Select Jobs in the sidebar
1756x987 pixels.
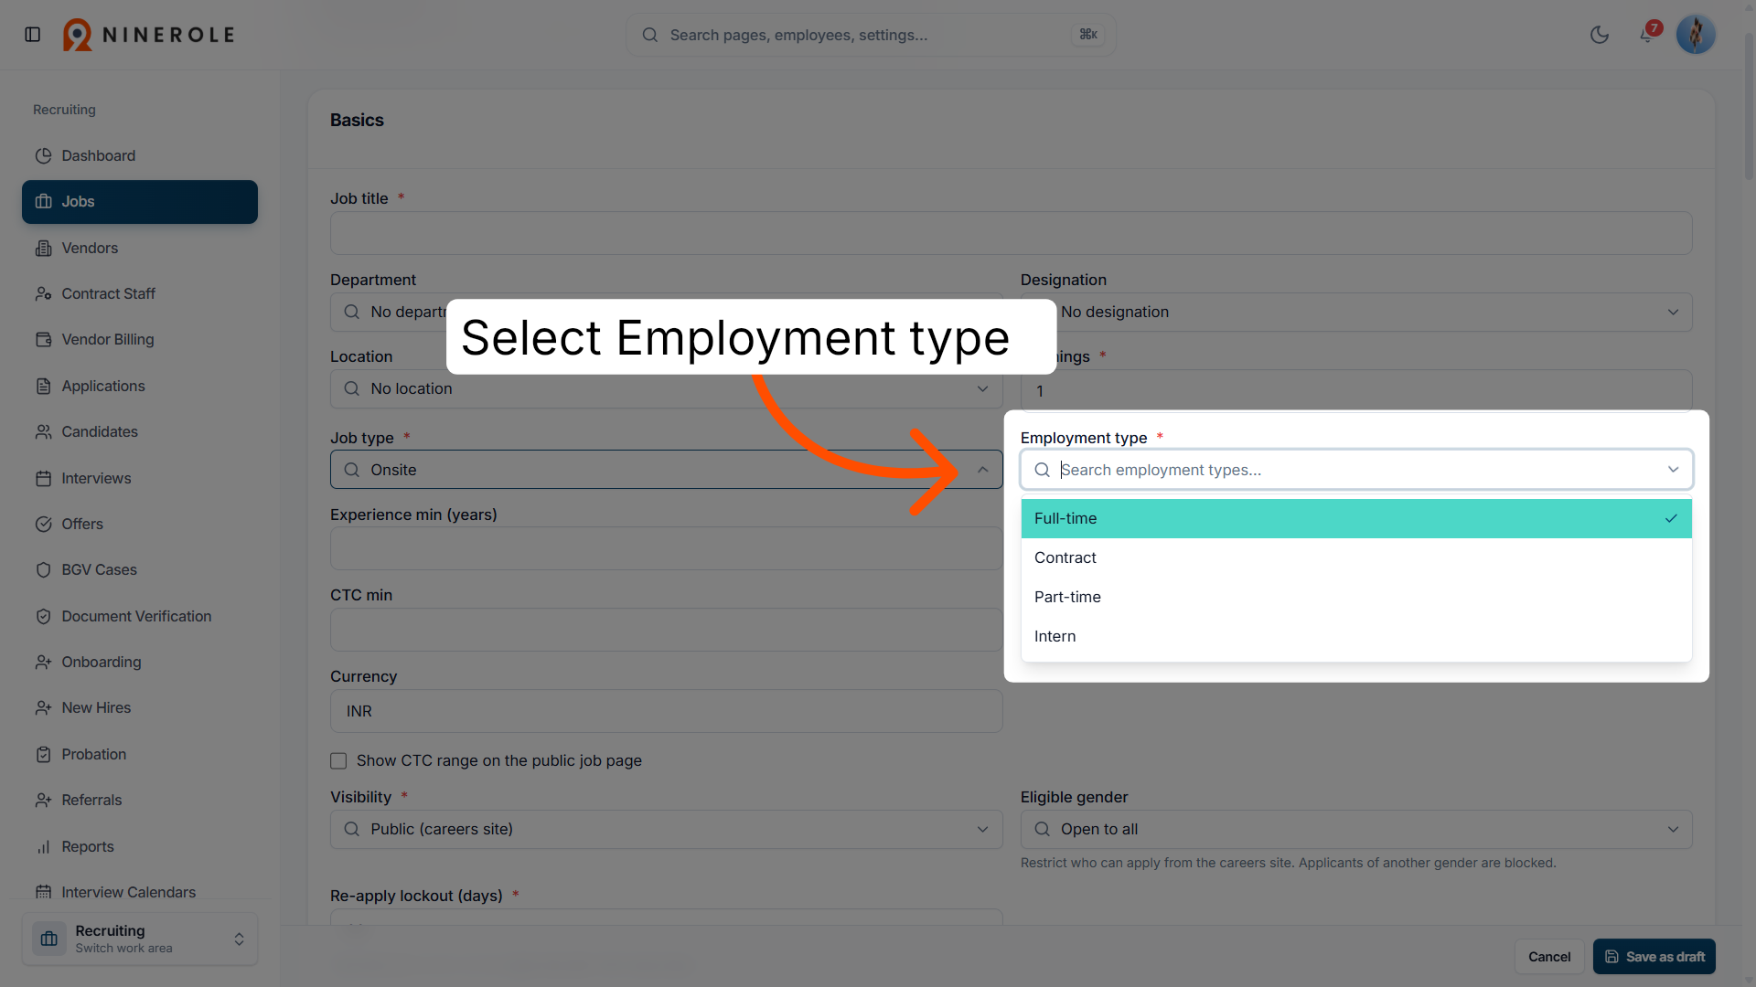coord(140,202)
